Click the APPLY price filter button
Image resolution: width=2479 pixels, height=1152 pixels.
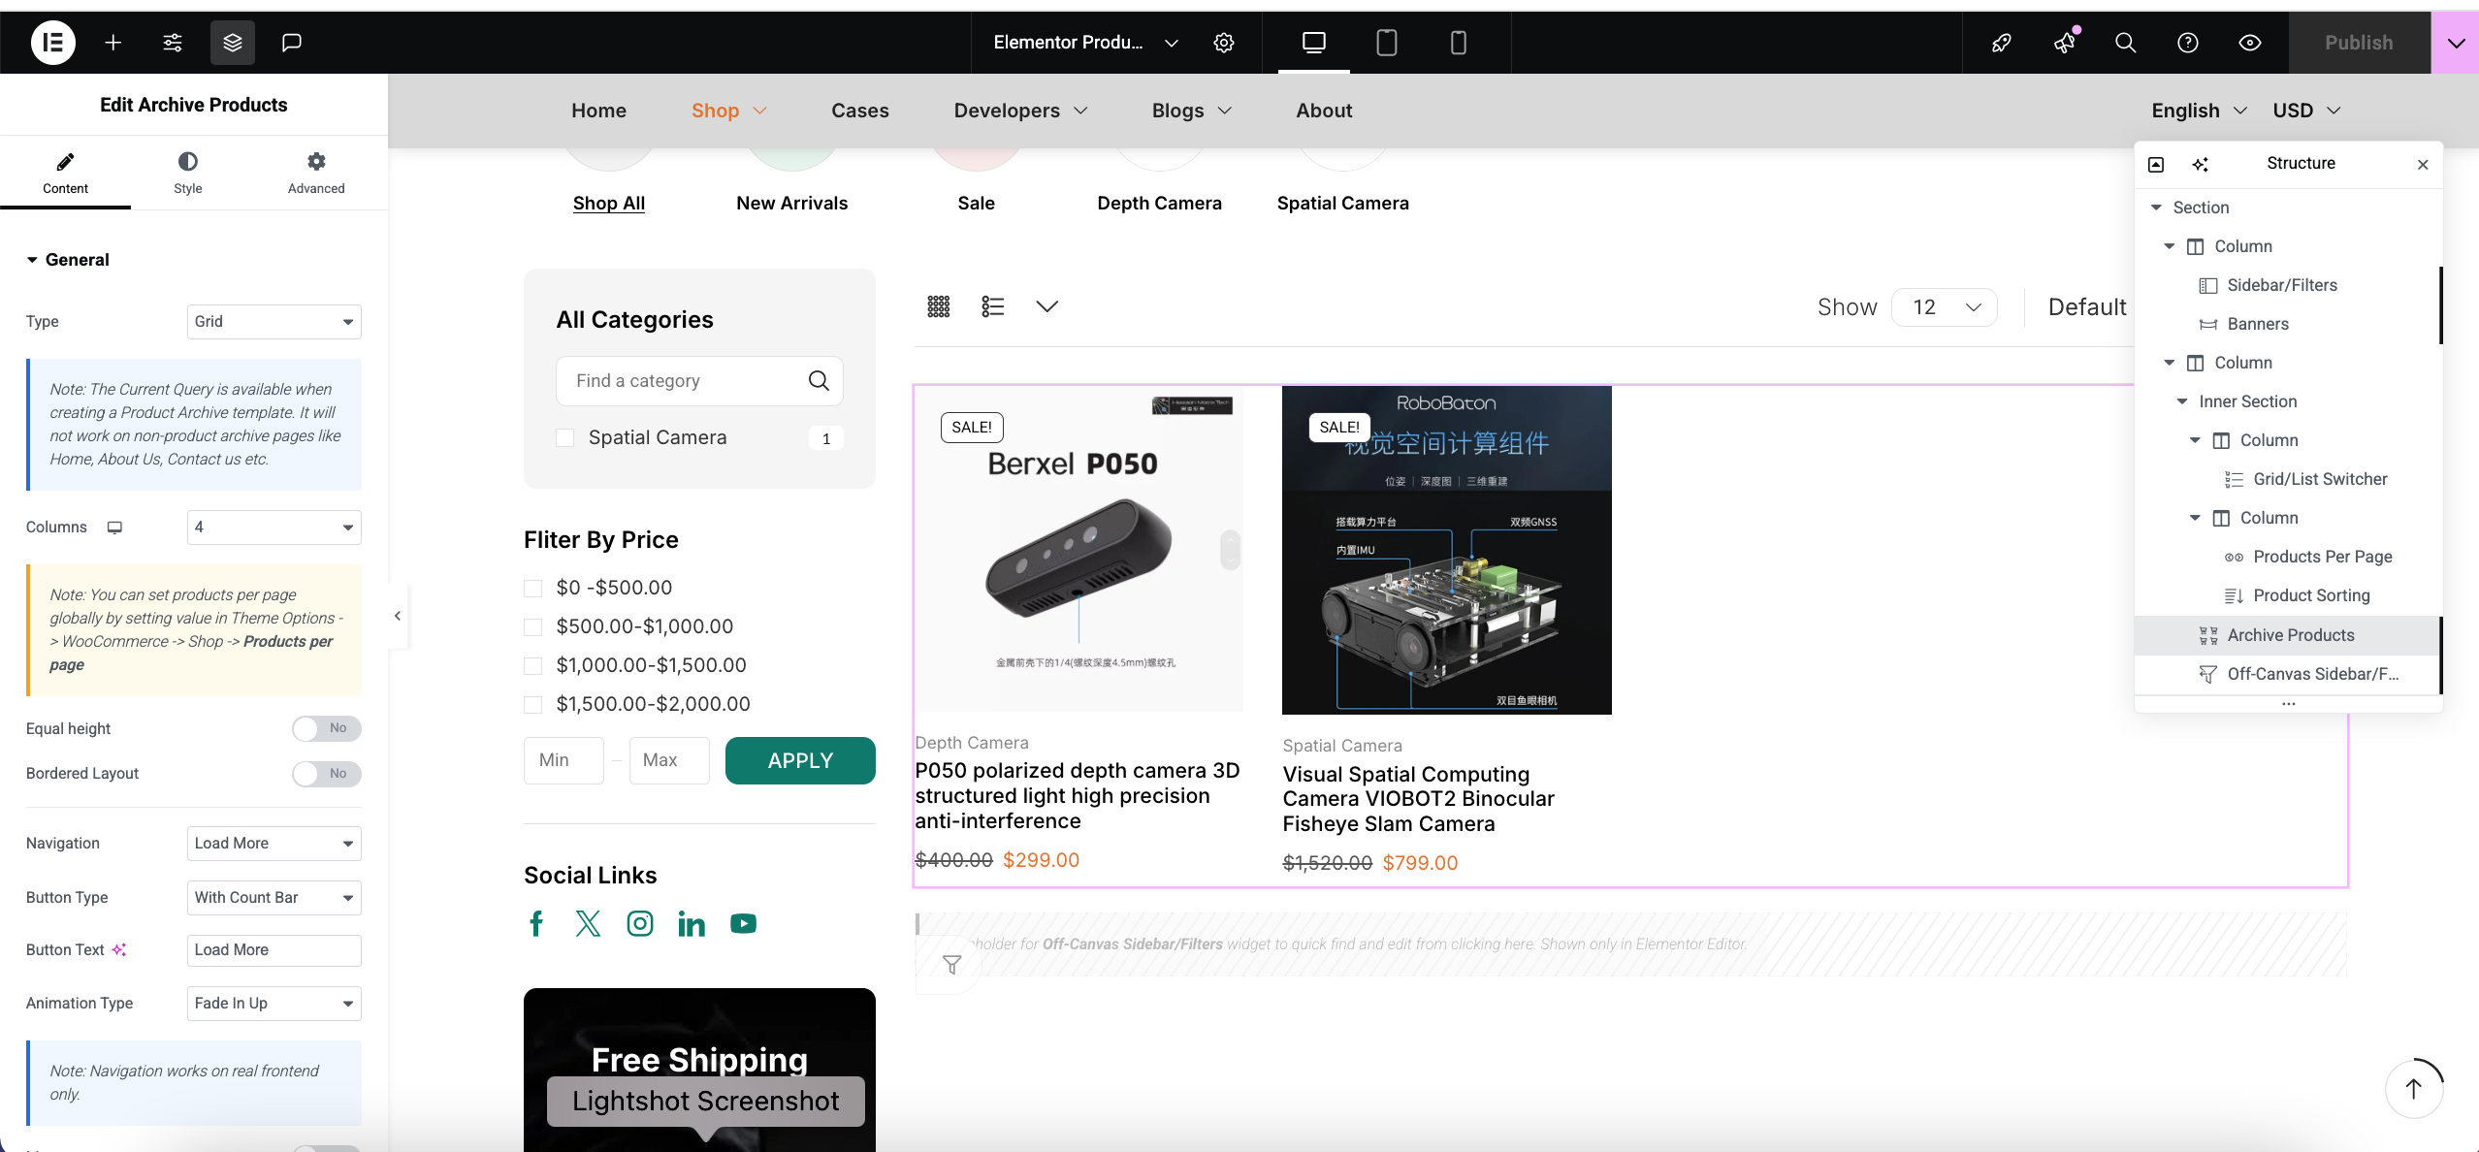tap(800, 761)
